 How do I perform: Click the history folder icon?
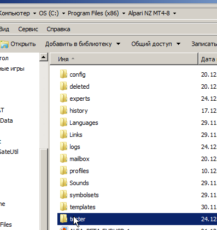point(63,111)
